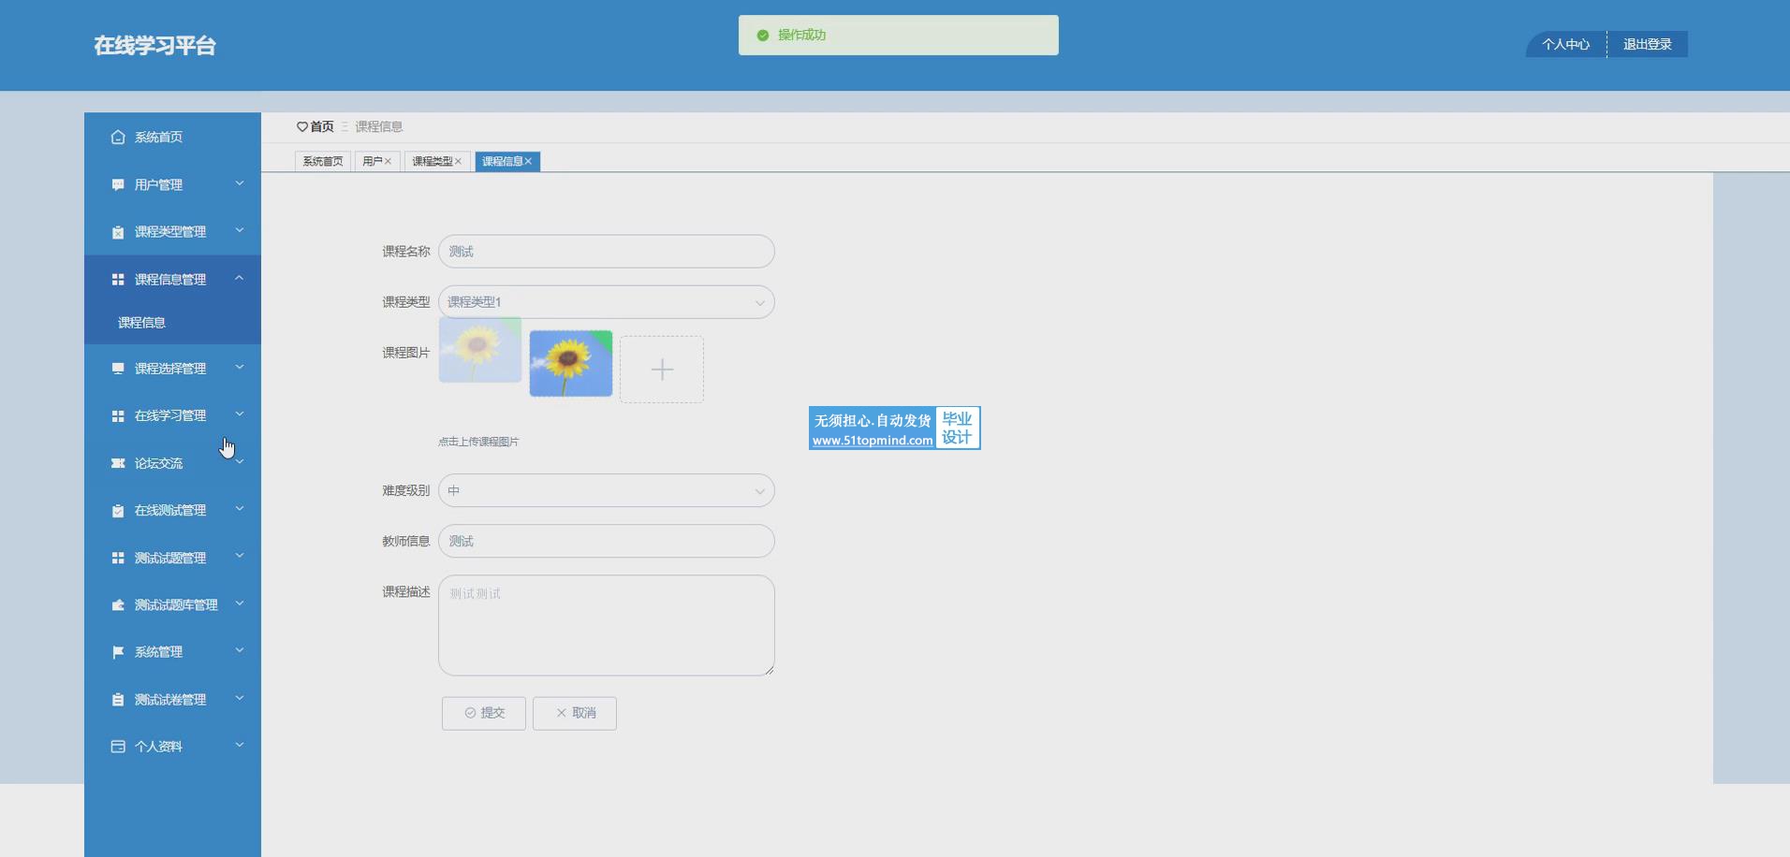Click the 课程信息 breadcrumb text
This screenshot has height=857, width=1790.
coord(378,127)
